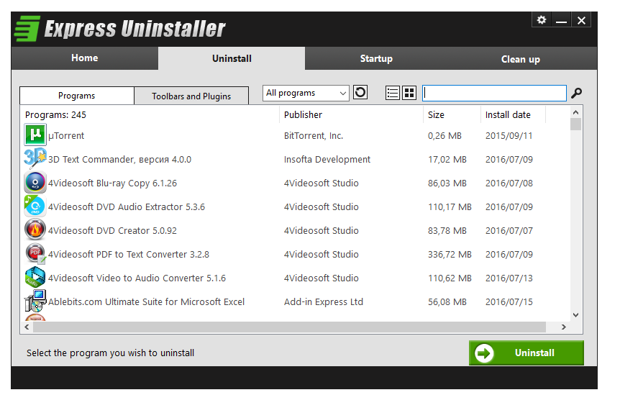Click install date 2016/07/07
Viewport: 620px width, 395px height.
(x=509, y=230)
